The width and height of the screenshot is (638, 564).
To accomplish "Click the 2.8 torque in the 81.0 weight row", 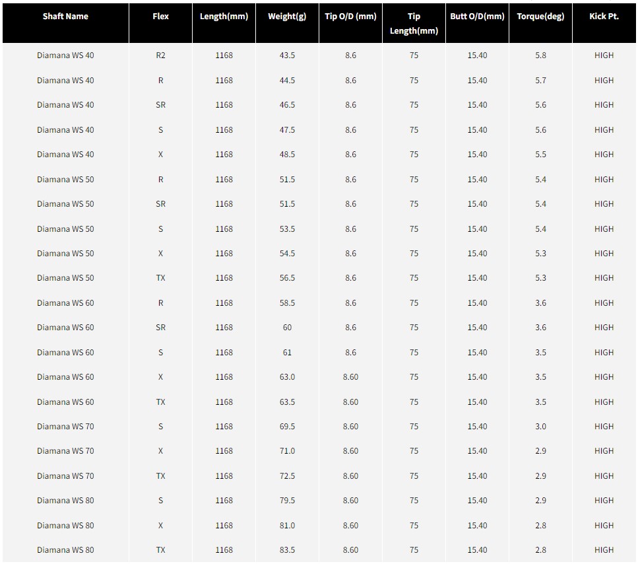I will (541, 526).
